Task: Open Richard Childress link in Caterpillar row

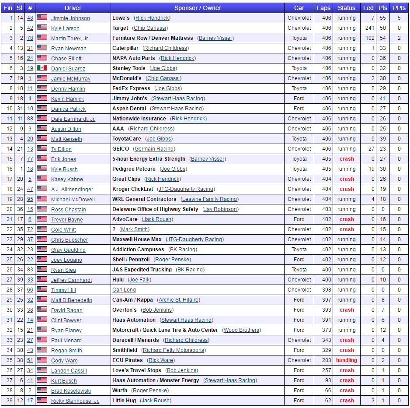Action: tap(166, 48)
